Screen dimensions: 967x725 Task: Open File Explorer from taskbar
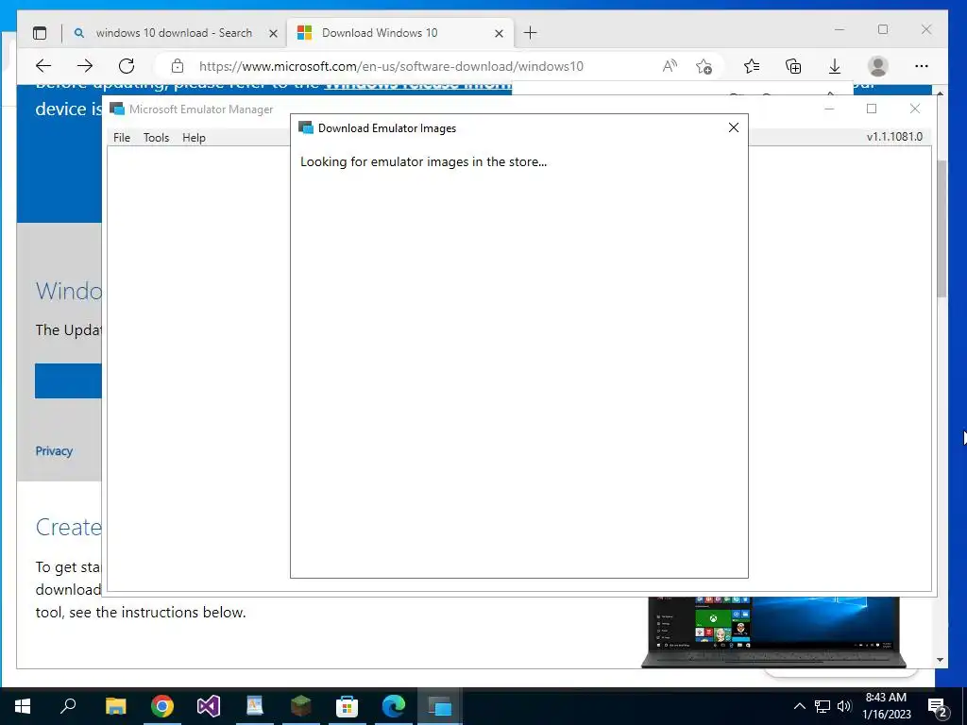(x=115, y=706)
